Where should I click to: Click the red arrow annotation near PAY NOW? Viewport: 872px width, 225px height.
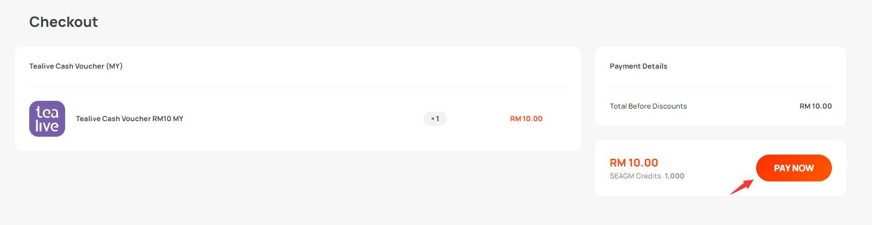point(741,186)
